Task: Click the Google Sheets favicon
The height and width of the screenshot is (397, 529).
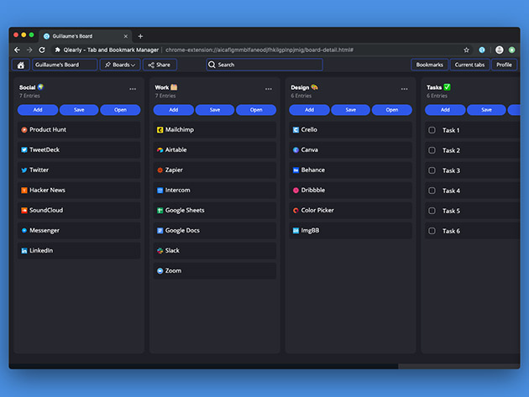Action: point(160,211)
